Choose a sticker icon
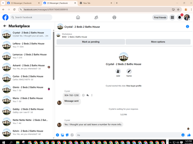This screenshot has width=193, height=144. pos(67,135)
